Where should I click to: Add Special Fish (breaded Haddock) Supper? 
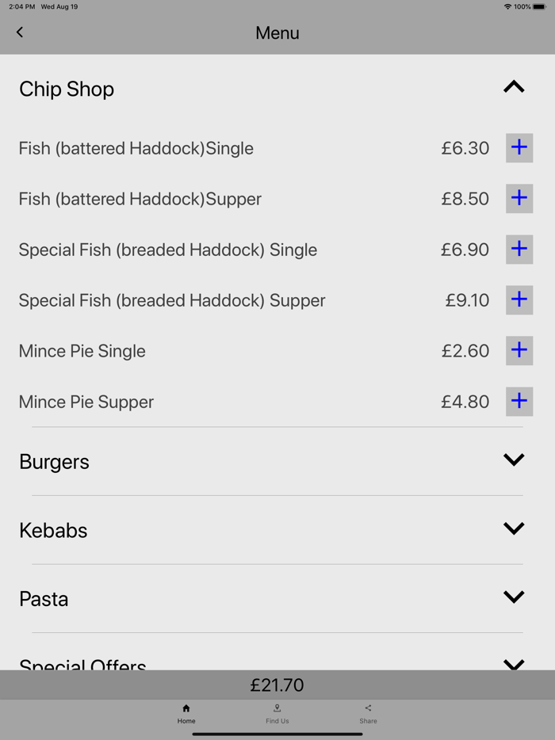(519, 300)
